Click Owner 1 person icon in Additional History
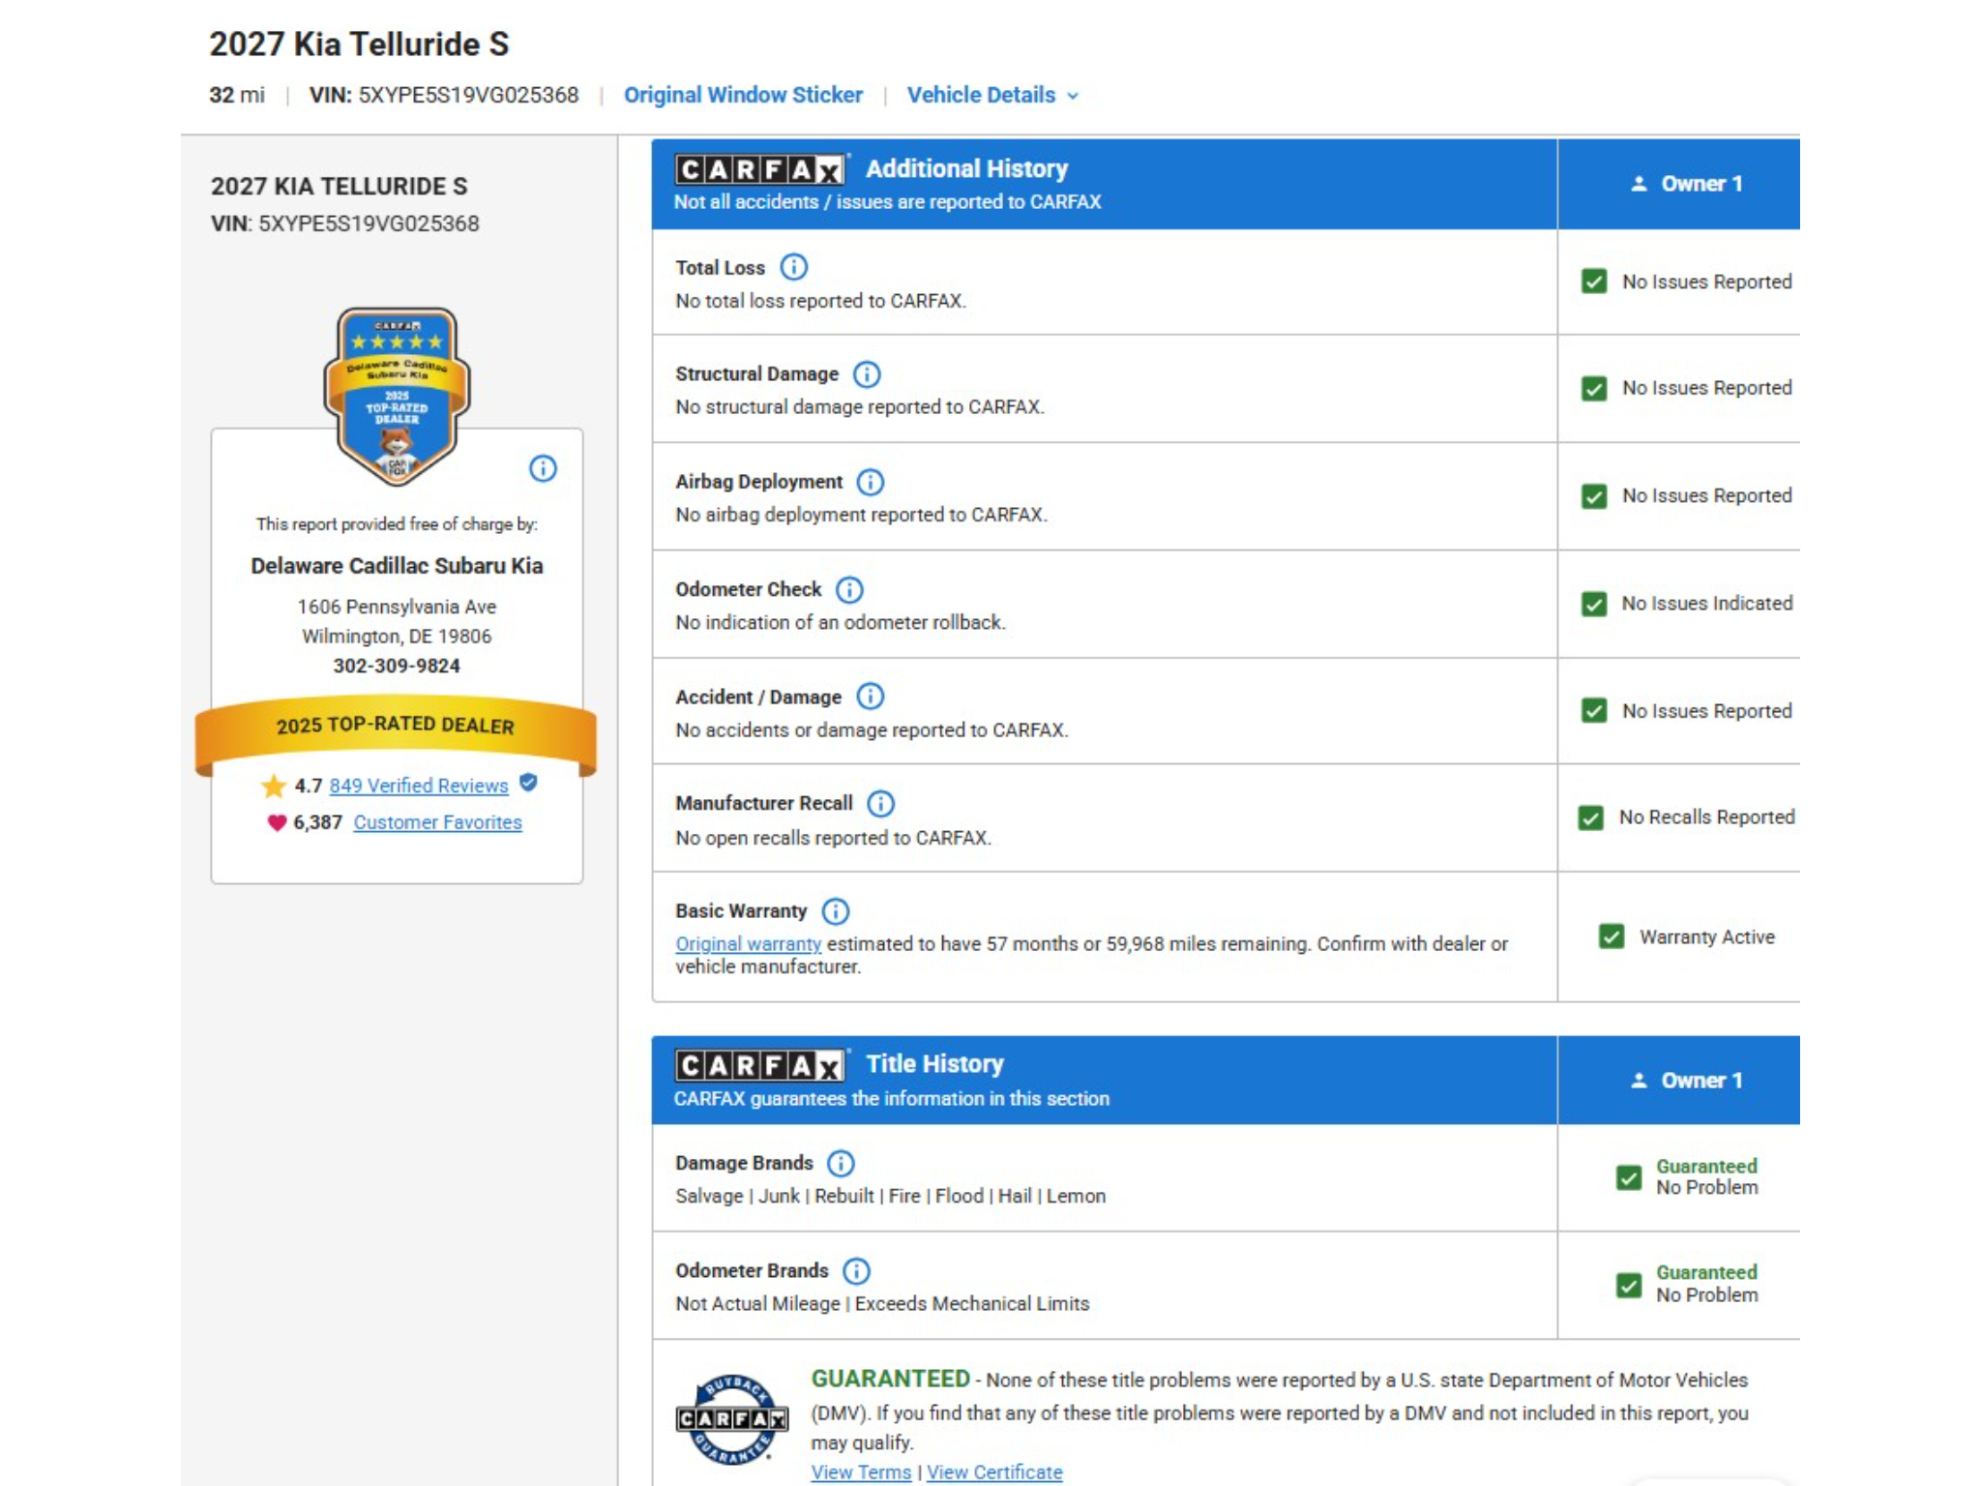Image resolution: width=1981 pixels, height=1486 pixels. (x=1639, y=184)
